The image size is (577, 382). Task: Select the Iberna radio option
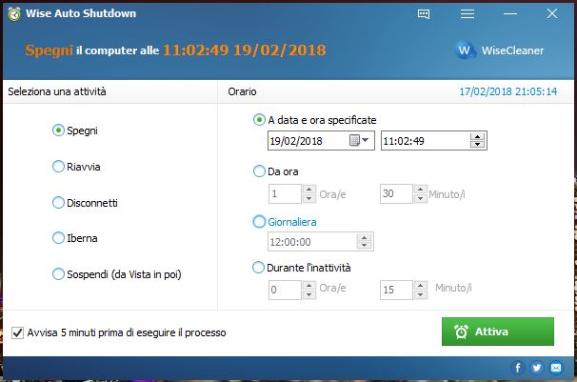click(58, 238)
